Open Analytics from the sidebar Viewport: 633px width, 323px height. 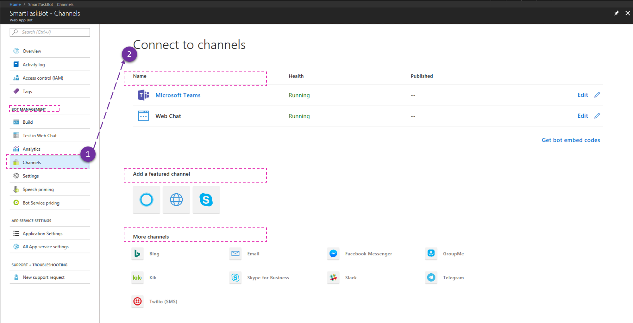(31, 149)
